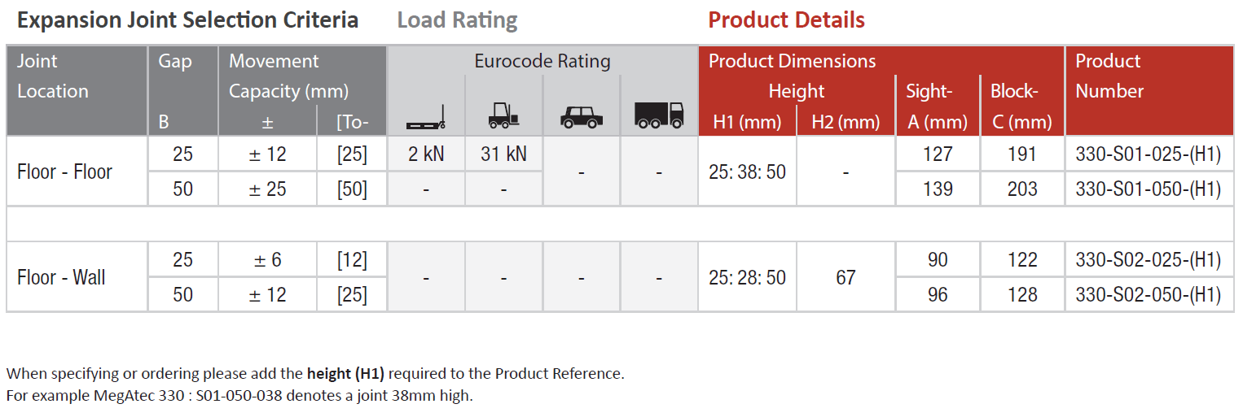
Task: Select product number 330-S02-050-(H1)
Action: click(x=1149, y=294)
